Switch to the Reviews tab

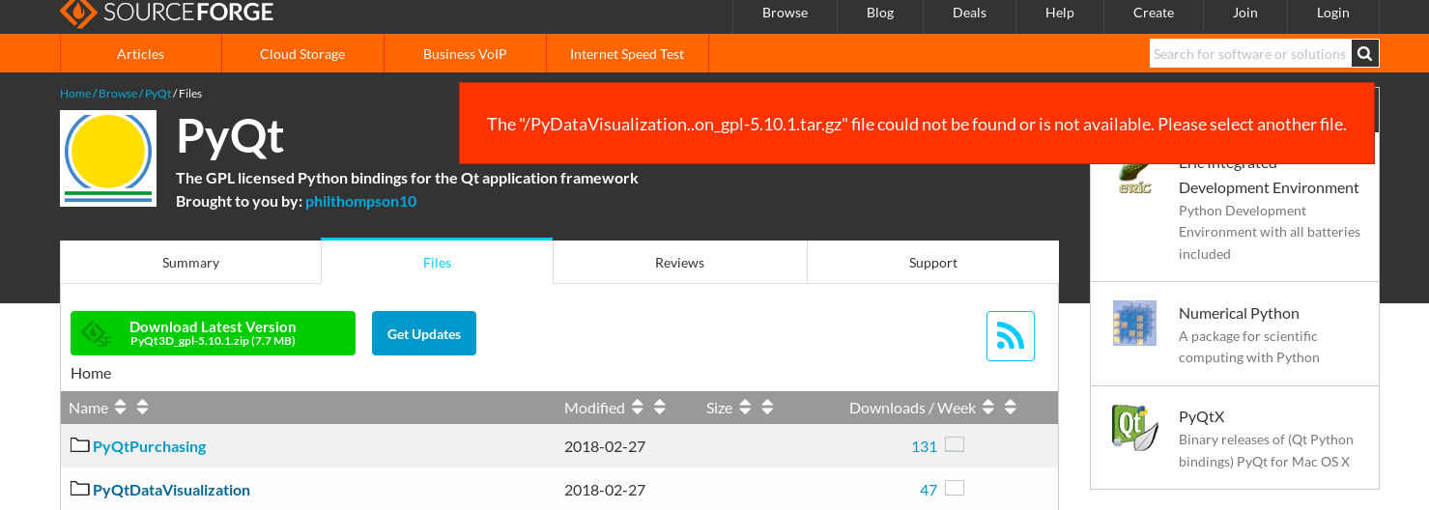click(x=679, y=263)
